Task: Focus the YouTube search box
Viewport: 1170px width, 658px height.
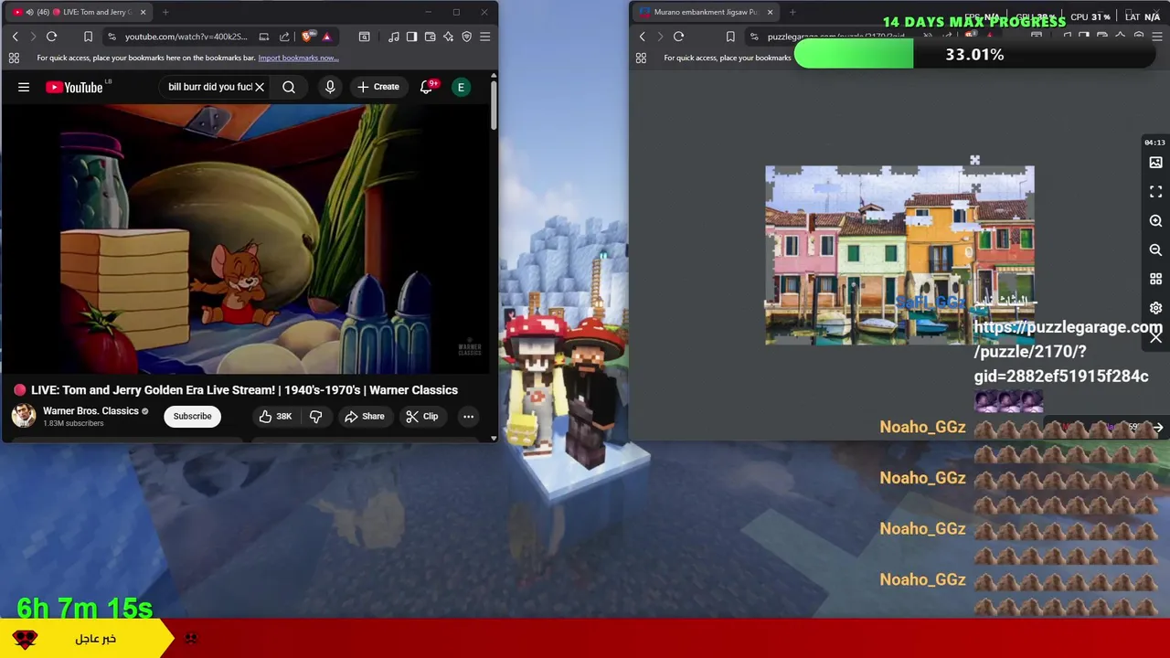Action: tap(209, 87)
